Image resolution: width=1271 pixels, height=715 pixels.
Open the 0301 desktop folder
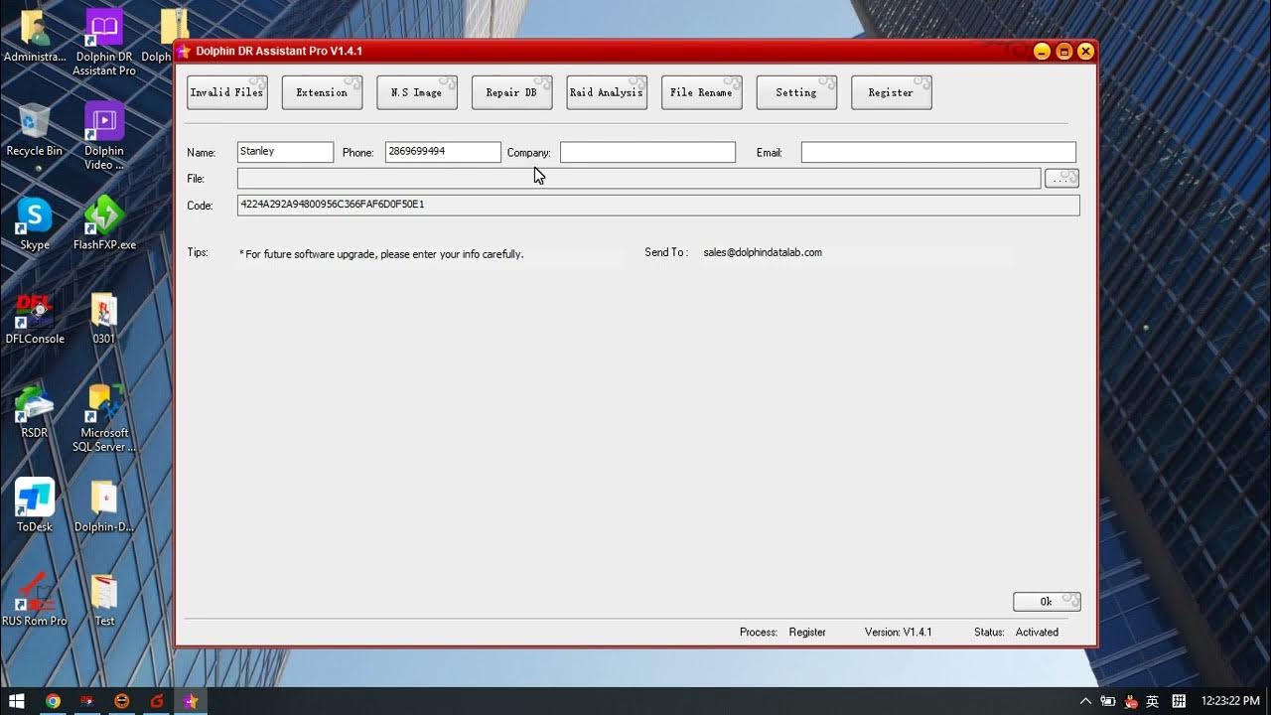104,318
